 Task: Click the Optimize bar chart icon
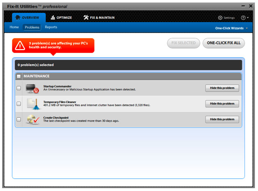(53, 17)
